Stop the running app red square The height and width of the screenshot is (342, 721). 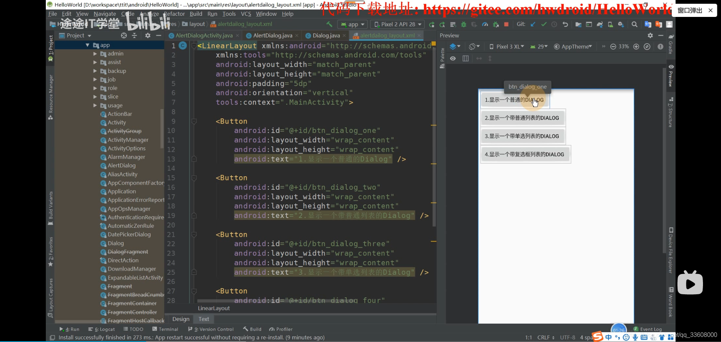click(506, 24)
